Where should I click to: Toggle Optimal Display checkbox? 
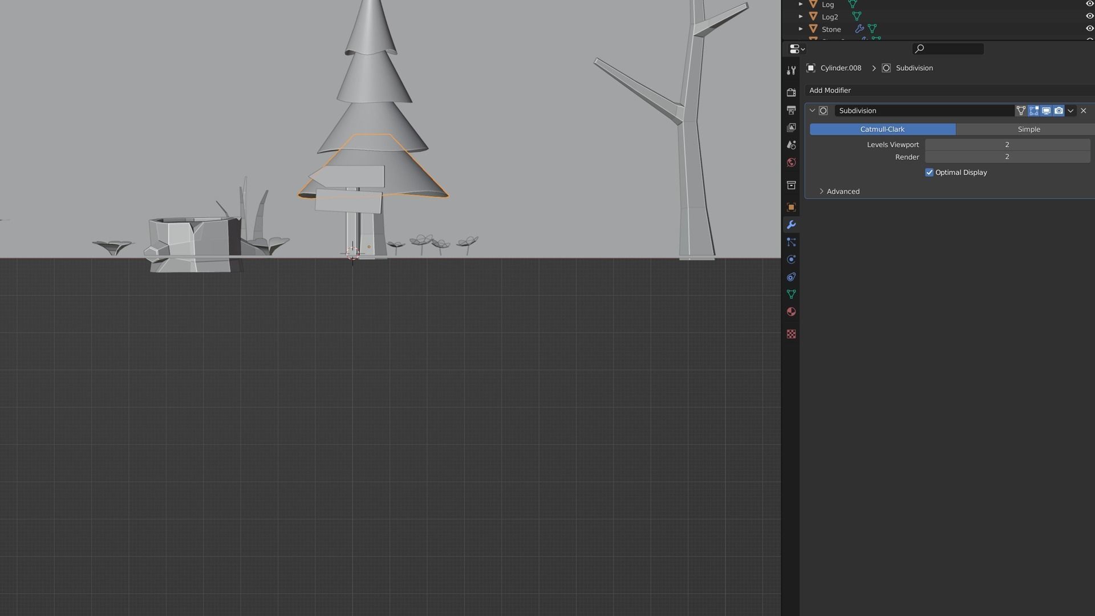tap(929, 172)
